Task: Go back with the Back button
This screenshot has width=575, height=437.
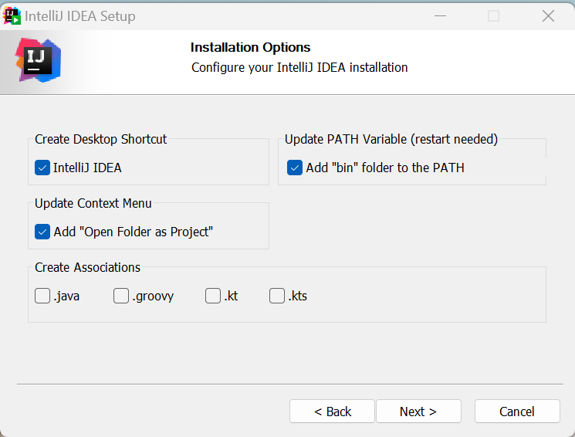Action: [332, 412]
